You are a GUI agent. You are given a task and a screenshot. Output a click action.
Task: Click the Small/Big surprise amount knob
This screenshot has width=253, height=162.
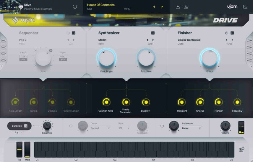[x=47, y=126]
